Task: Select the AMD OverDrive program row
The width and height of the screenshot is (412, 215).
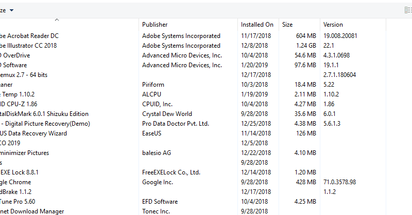Action: point(193,55)
